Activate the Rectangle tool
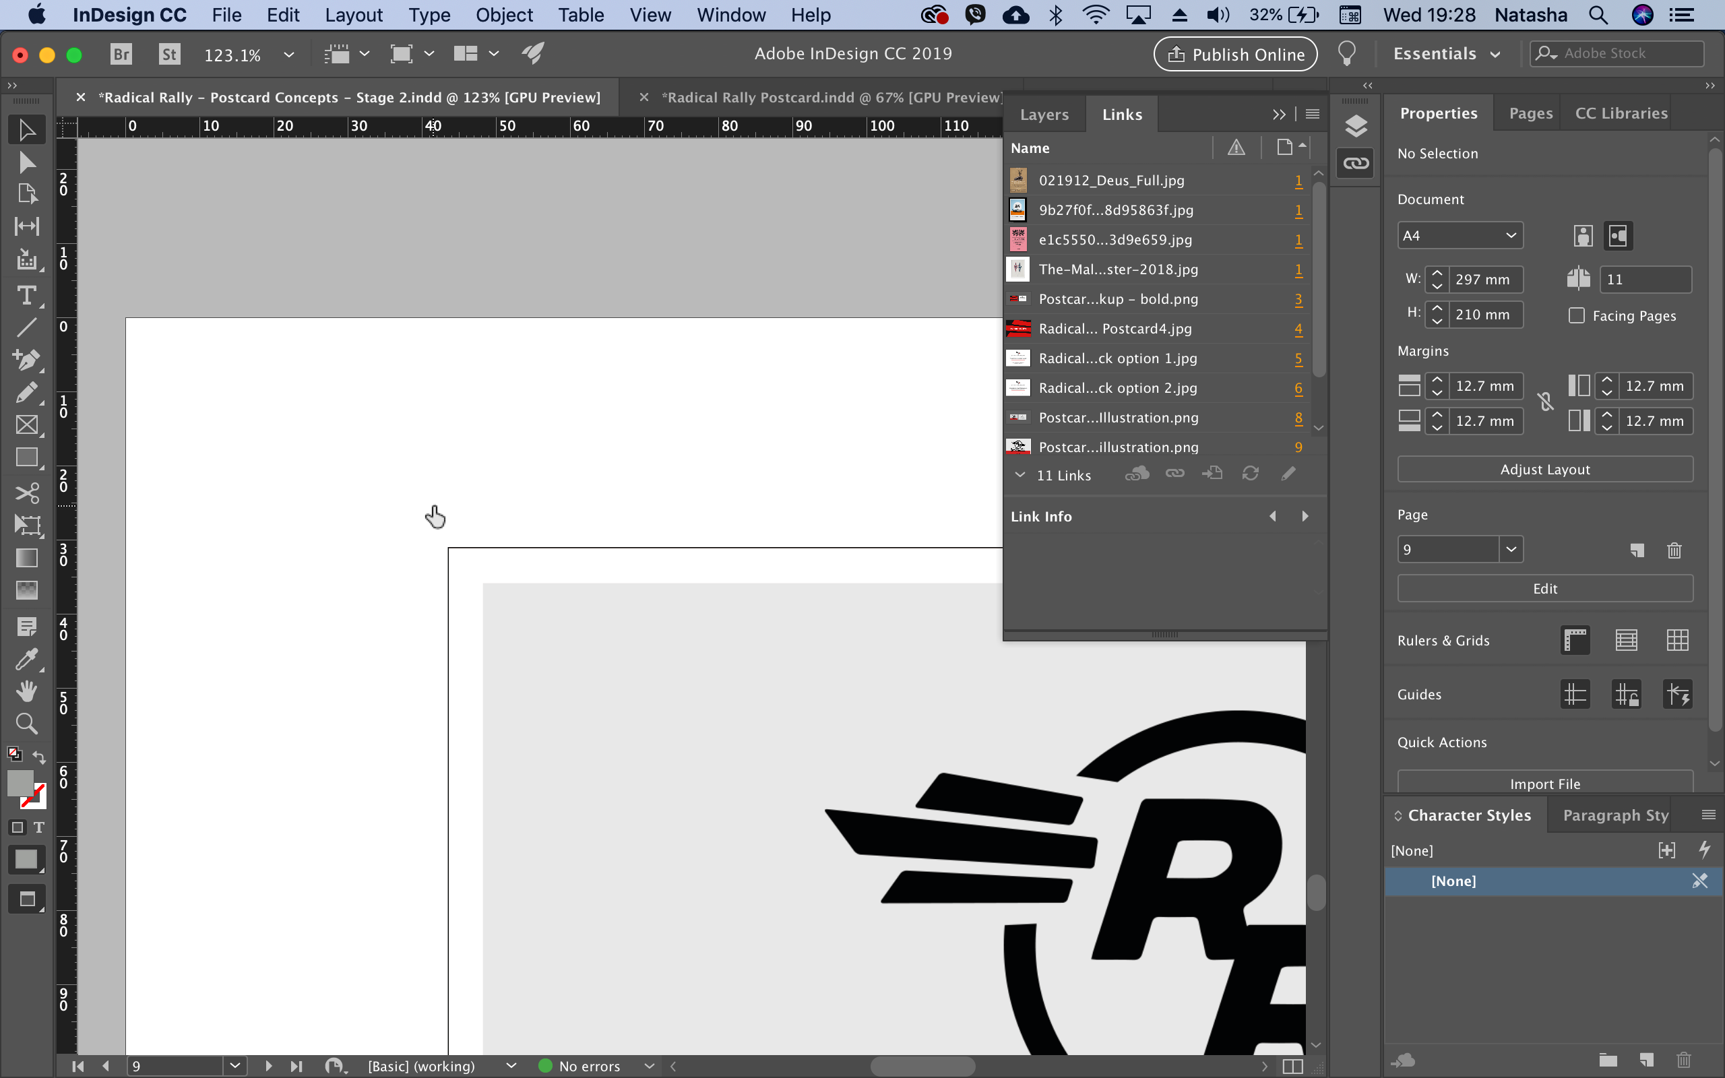Image resolution: width=1725 pixels, height=1078 pixels. [27, 457]
